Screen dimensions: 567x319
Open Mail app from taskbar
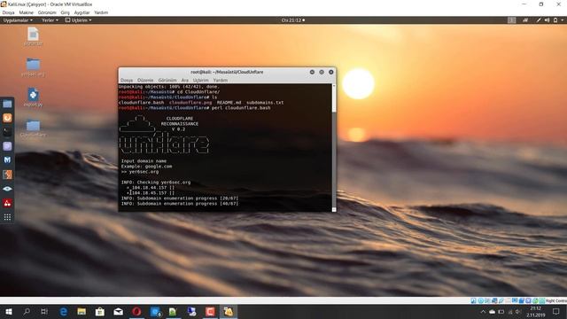click(x=118, y=311)
